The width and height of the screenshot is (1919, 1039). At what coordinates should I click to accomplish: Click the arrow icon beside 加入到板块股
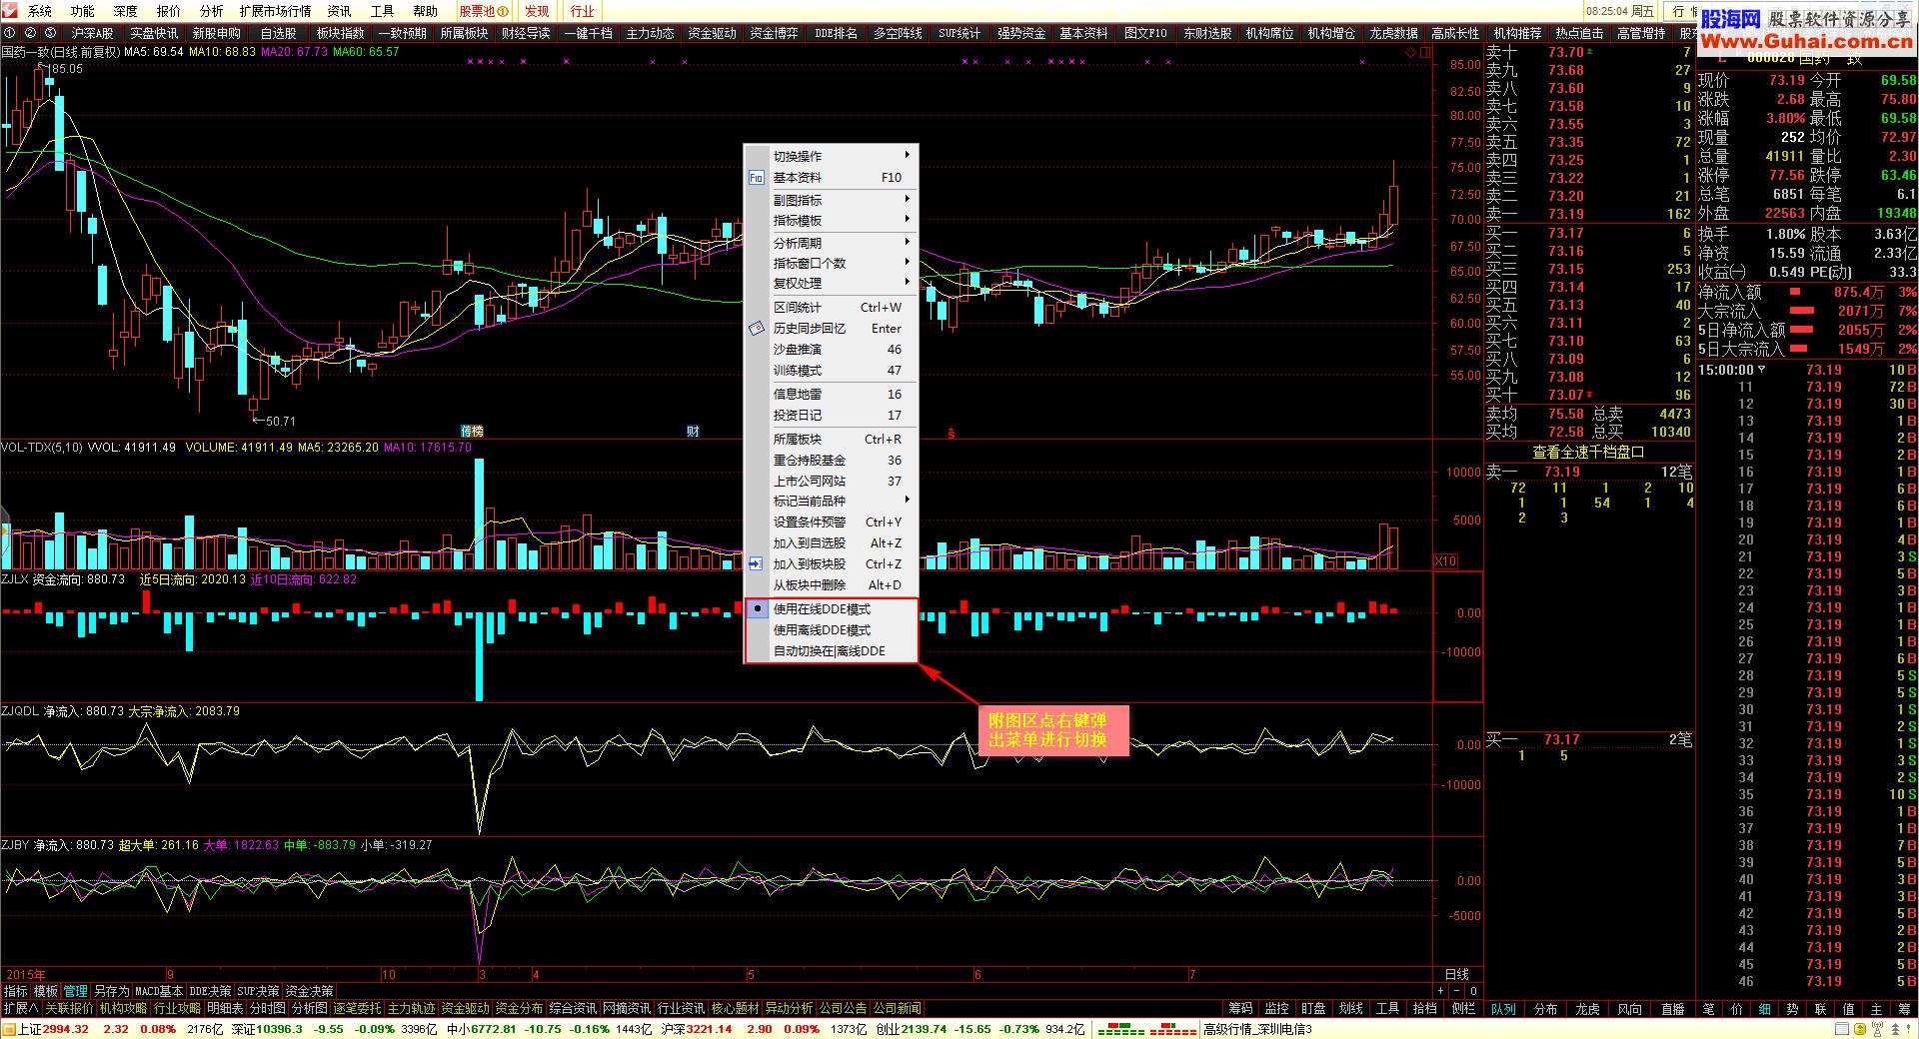point(756,564)
